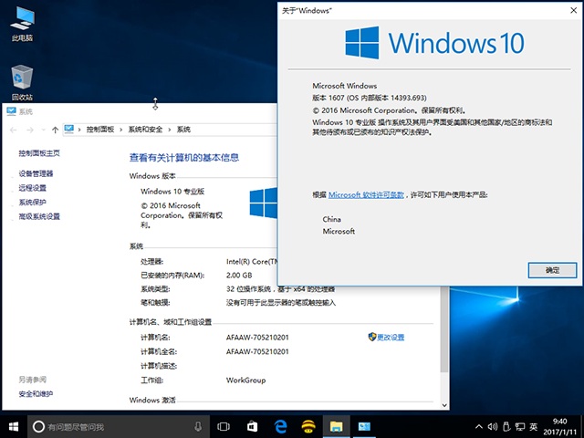Open the Microsoft 软件许可条款 link
The height and width of the screenshot is (438, 584).
pos(366,194)
